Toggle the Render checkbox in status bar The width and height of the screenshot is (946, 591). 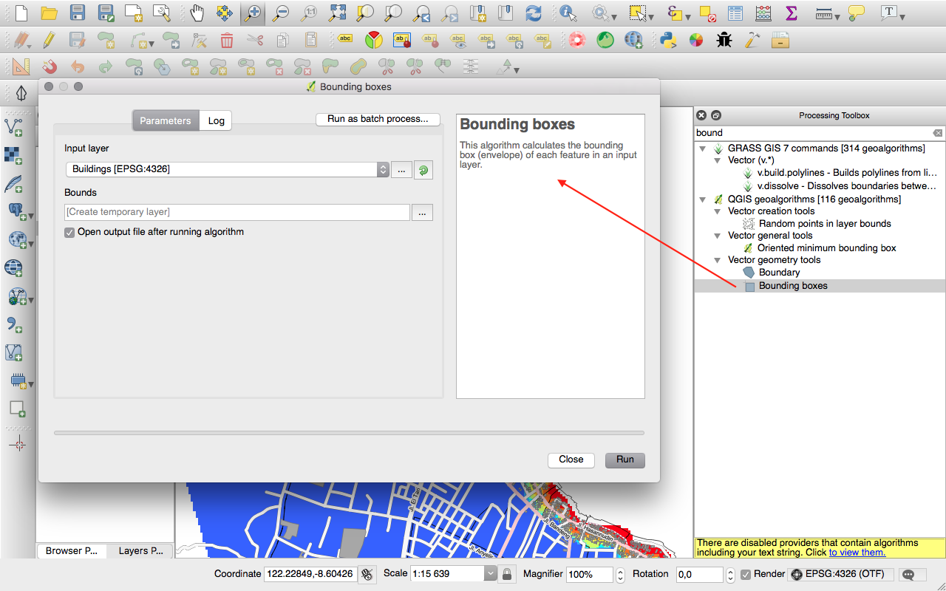point(746,574)
